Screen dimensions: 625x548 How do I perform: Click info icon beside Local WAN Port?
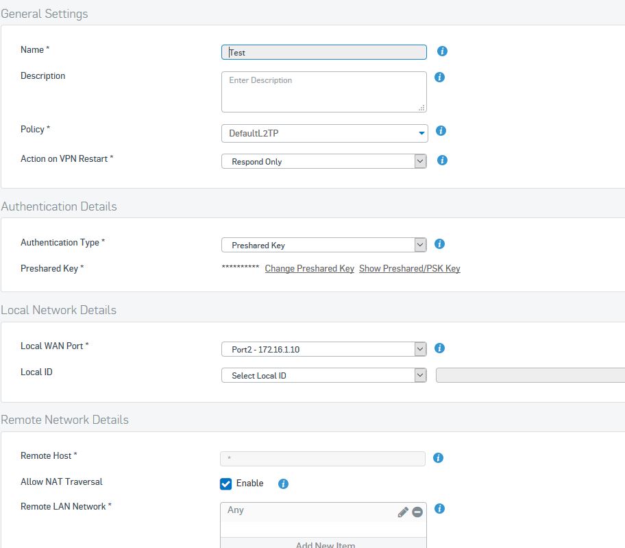(439, 348)
